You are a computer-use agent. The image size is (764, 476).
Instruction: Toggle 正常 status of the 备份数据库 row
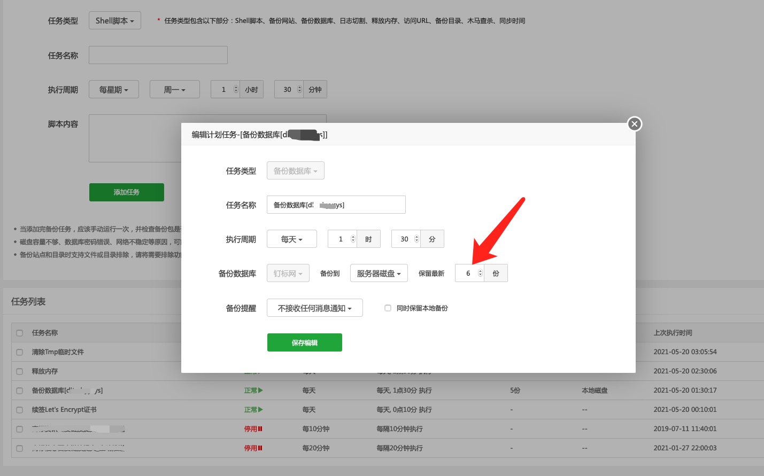[253, 391]
